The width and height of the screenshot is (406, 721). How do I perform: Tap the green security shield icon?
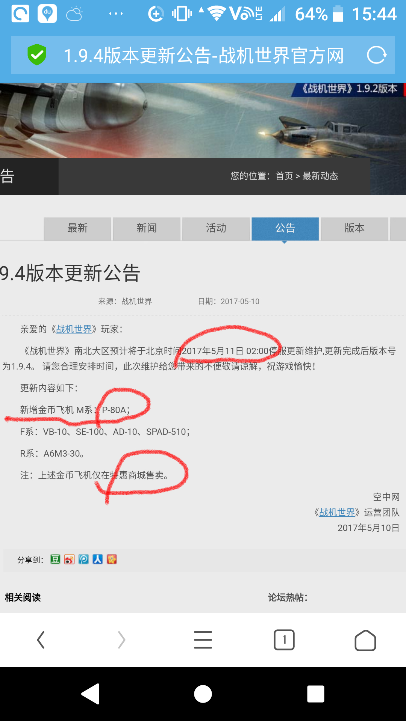tap(37, 55)
